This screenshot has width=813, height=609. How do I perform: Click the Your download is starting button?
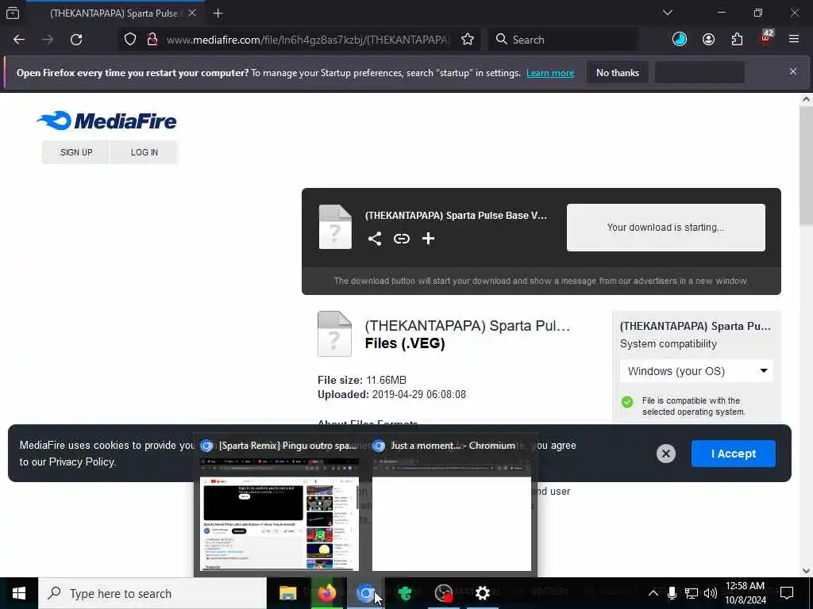pyautogui.click(x=666, y=228)
